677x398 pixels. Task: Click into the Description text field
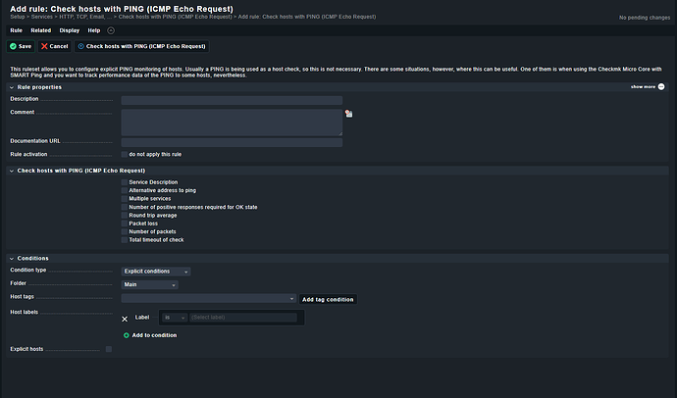pos(232,100)
